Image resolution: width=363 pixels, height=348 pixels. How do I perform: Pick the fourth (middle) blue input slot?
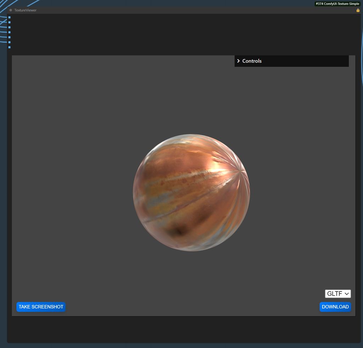click(10, 32)
